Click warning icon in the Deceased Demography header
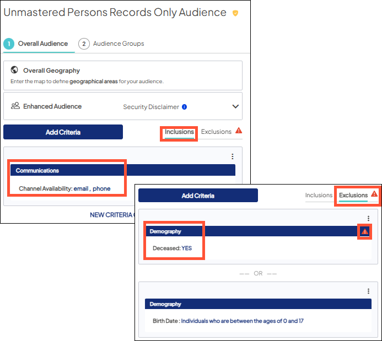 pyautogui.click(x=364, y=232)
